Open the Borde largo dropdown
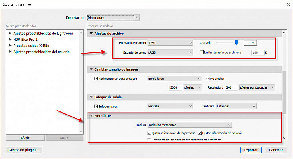Image resolution: width=293 pixels, height=159 pixels. pos(174,79)
